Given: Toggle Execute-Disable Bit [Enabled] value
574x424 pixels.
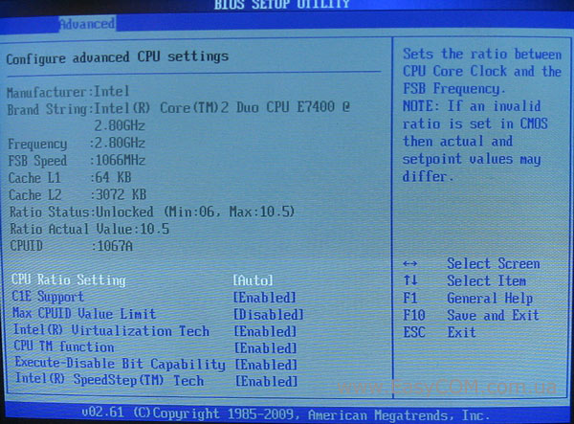Looking at the screenshot, I should coord(266,365).
